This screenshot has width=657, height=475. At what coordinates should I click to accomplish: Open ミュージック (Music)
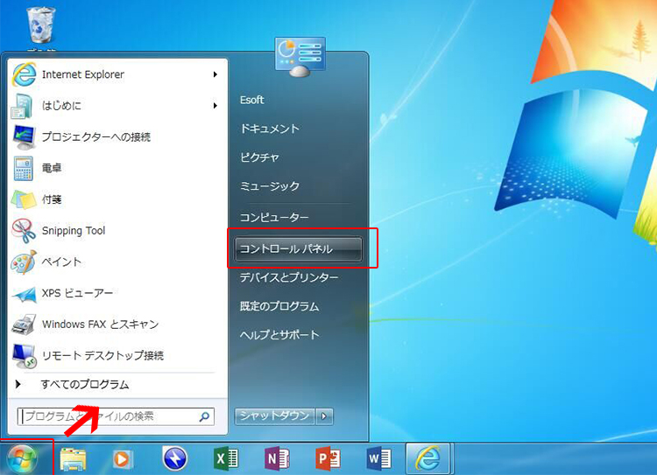(x=270, y=185)
